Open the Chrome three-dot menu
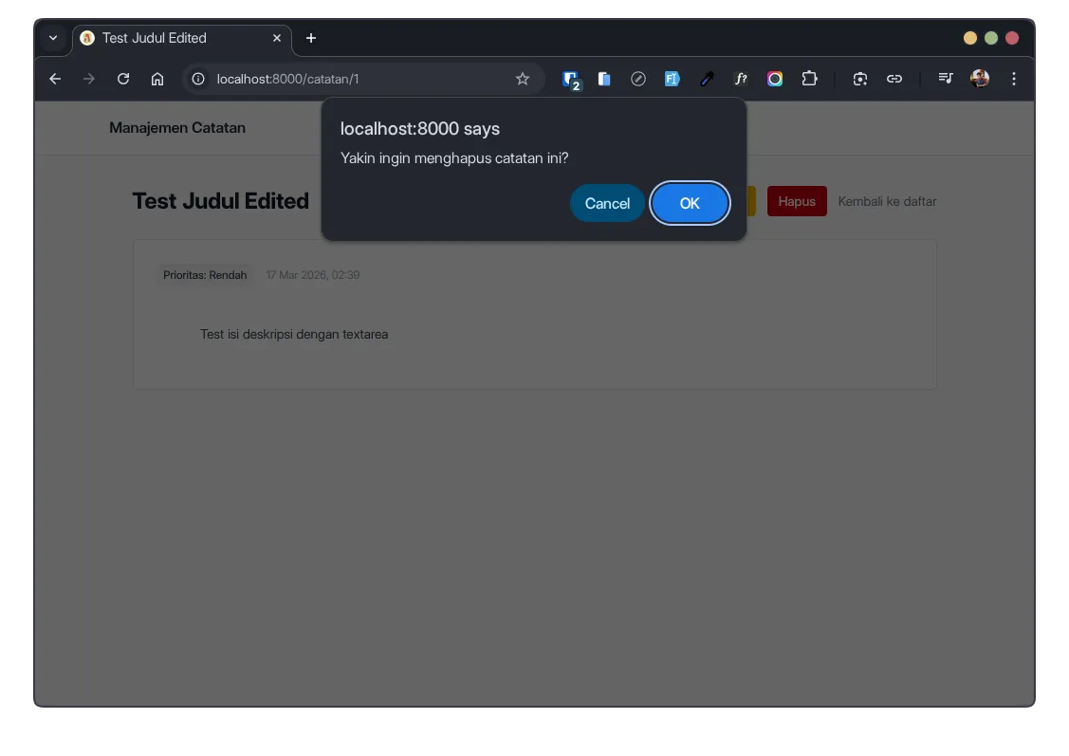 click(x=1013, y=79)
